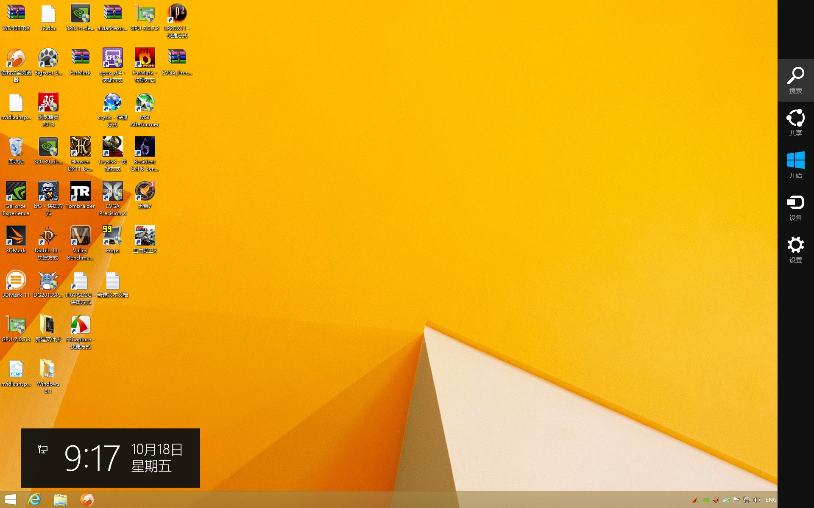Select the Crysis3 shortcut icon
This screenshot has width=814, height=508.
113,155
